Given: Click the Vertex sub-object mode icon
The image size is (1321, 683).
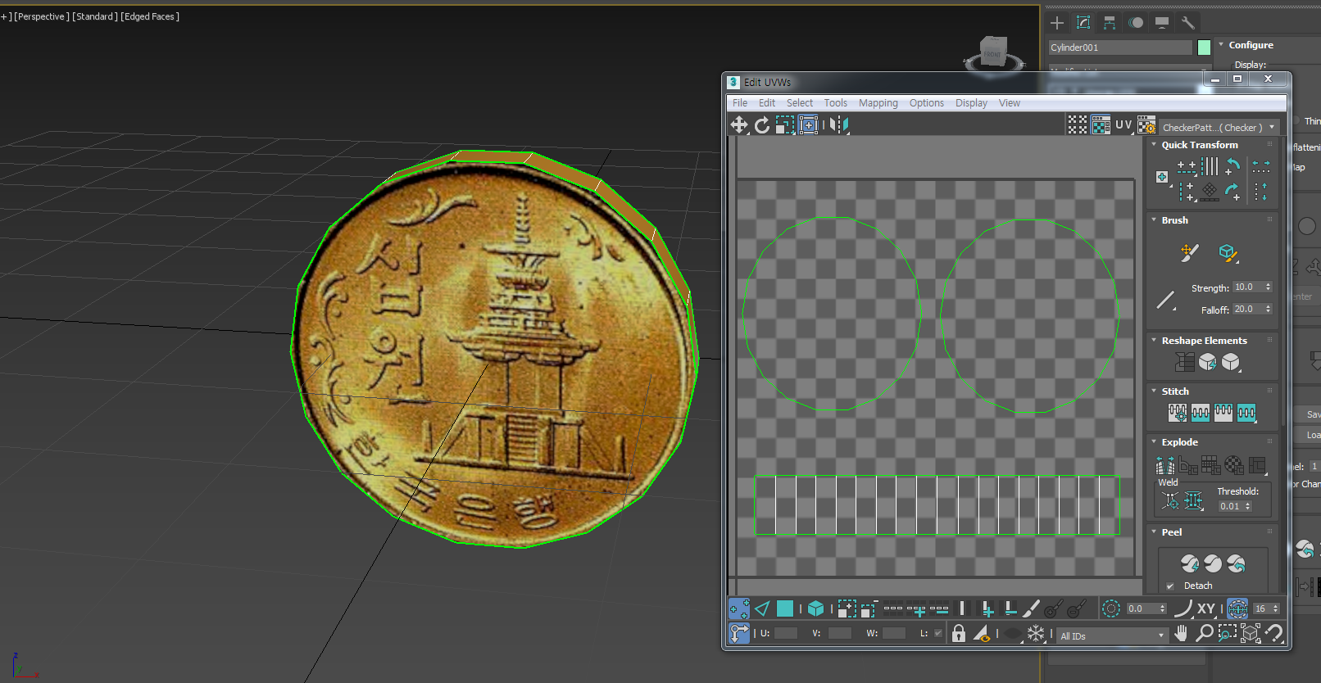Looking at the screenshot, I should point(739,608).
